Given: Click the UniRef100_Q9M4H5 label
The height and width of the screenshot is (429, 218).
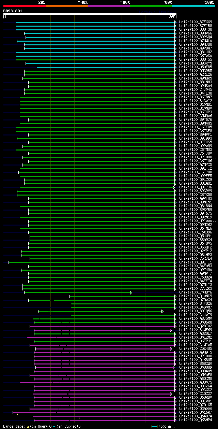Looking at the screenshot, I should click(196, 124).
